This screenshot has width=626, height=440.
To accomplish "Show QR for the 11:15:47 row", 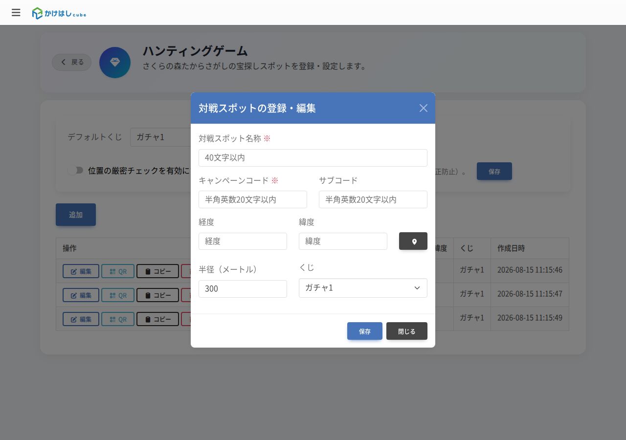I will (118, 295).
